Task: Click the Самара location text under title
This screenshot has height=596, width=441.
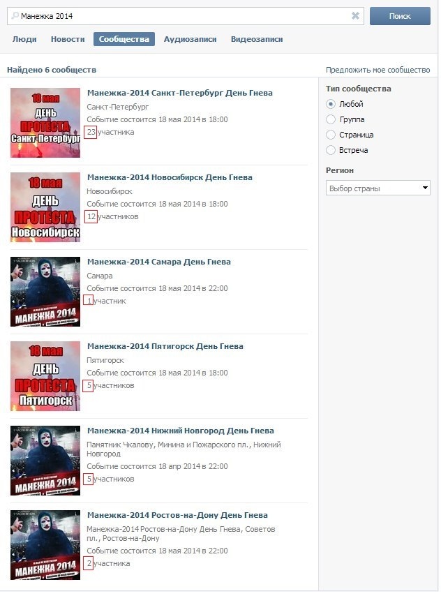Action: pyautogui.click(x=100, y=276)
